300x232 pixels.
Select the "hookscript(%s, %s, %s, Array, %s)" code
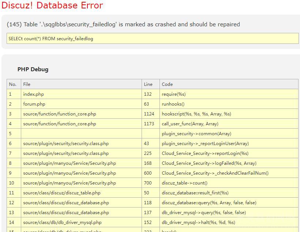pyautogui.click(x=196, y=114)
